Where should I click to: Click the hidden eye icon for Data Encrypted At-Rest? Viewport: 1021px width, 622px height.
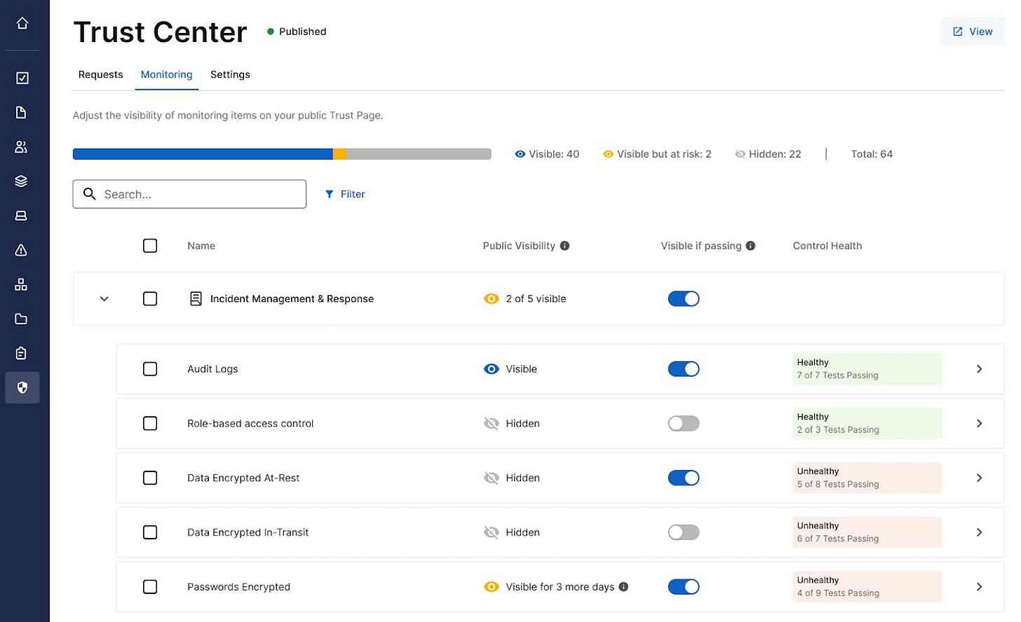point(492,478)
